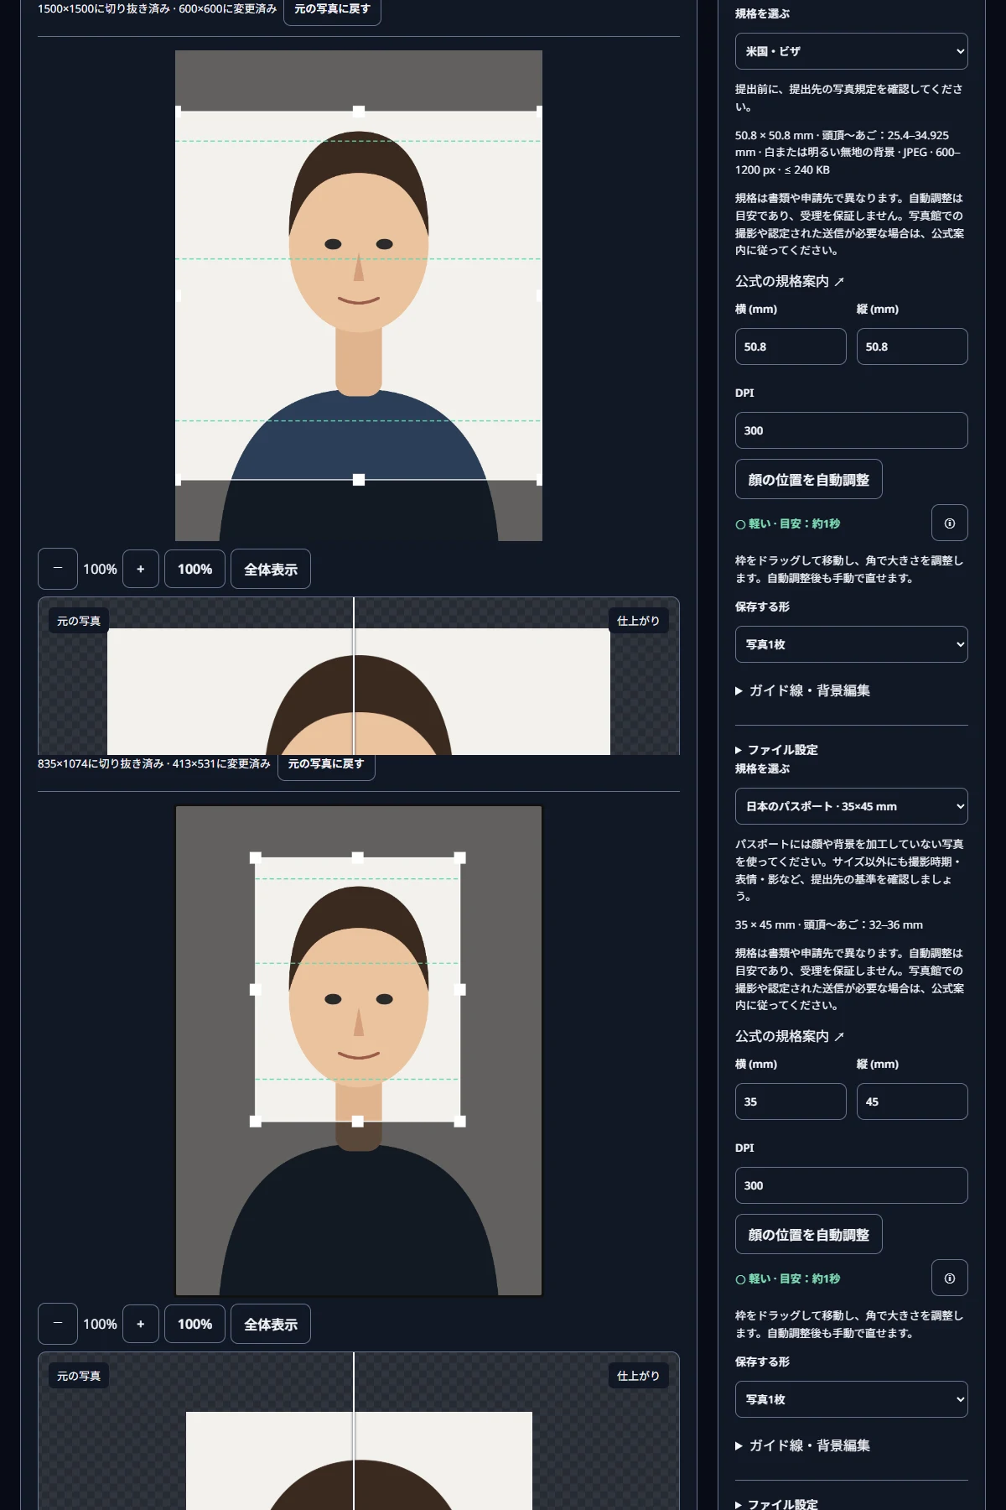Expand ガイド線・背景編集 in US visa panel

(x=802, y=690)
